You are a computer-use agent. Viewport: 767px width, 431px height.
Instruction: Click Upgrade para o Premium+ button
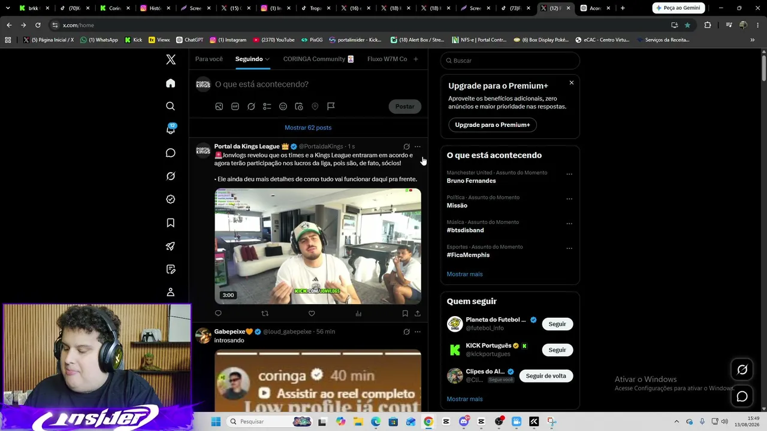pos(493,125)
